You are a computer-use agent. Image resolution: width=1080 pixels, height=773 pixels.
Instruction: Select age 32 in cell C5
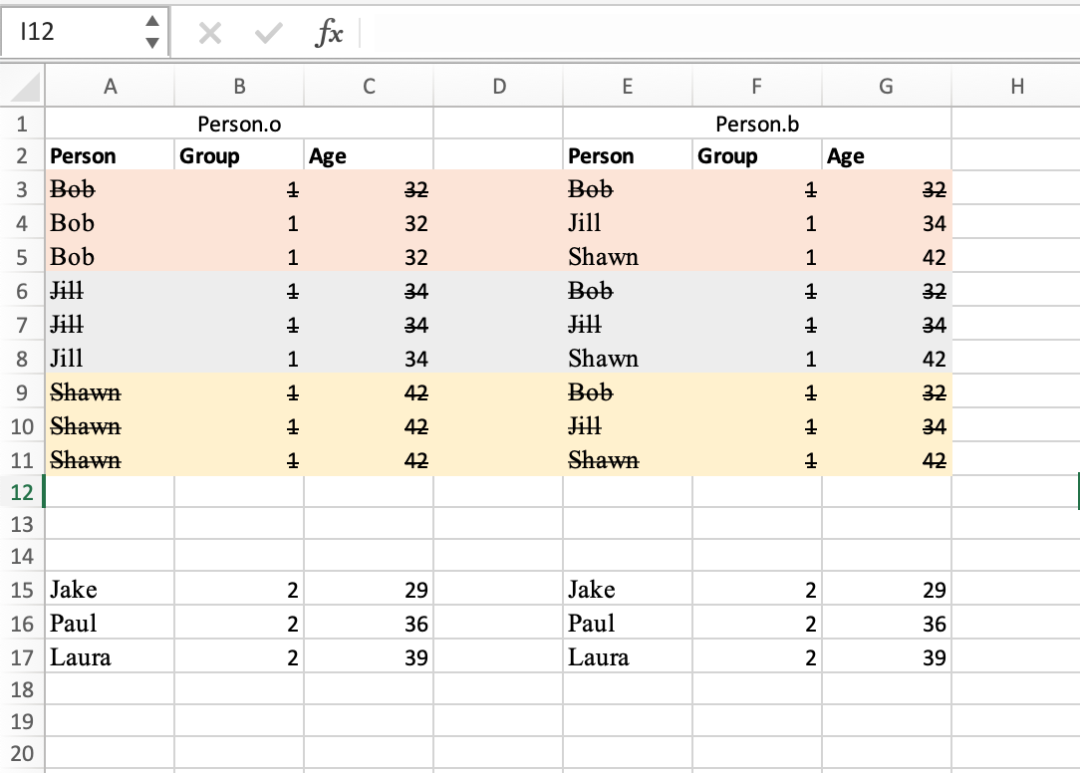click(369, 256)
